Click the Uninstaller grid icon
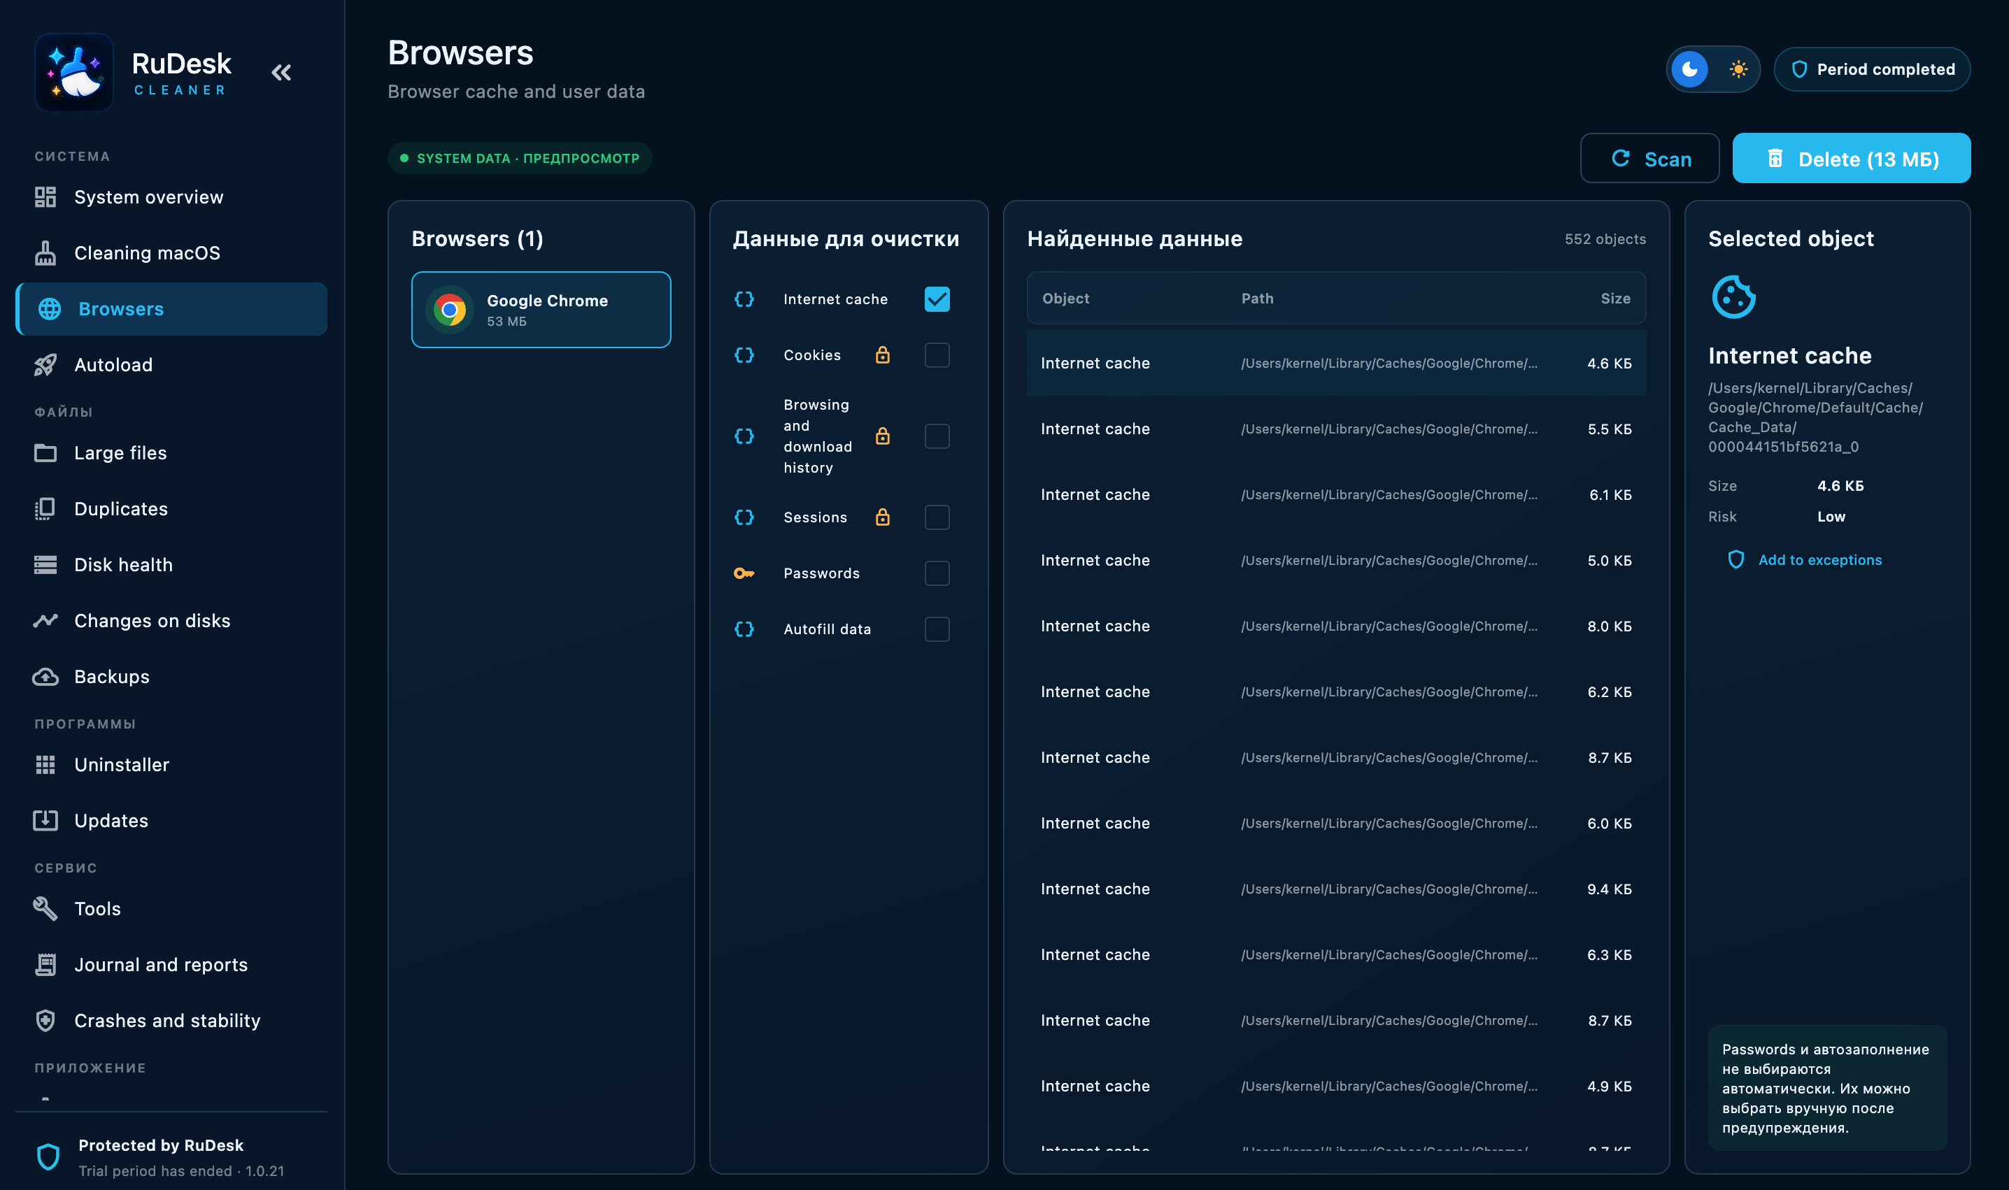 click(45, 765)
